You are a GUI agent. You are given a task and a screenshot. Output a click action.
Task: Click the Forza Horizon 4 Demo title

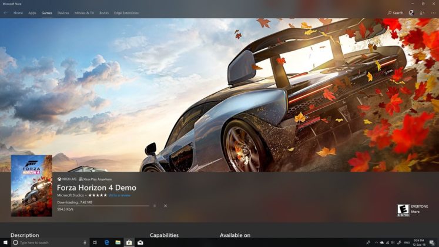point(96,188)
